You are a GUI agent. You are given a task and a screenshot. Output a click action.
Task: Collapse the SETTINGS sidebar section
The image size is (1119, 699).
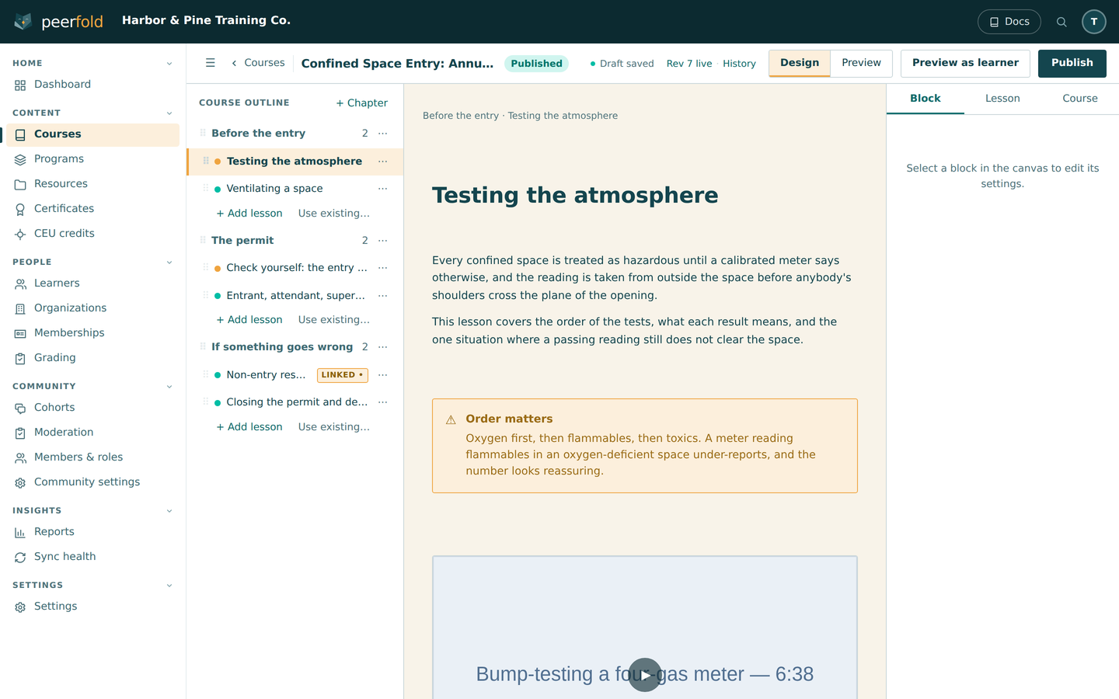click(x=169, y=586)
